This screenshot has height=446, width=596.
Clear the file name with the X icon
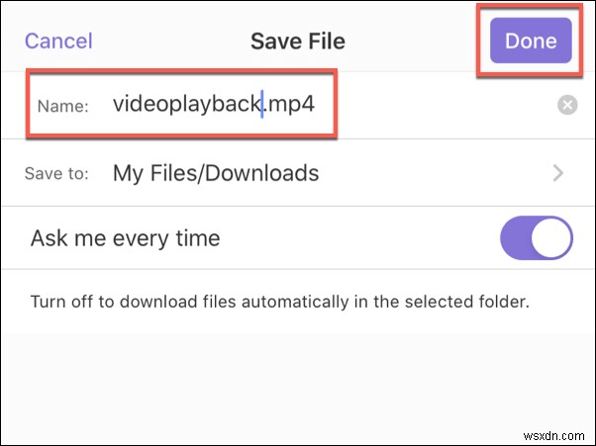pos(567,105)
